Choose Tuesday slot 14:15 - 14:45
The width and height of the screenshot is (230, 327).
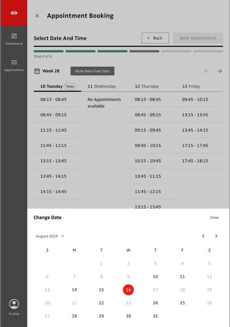(x=57, y=192)
